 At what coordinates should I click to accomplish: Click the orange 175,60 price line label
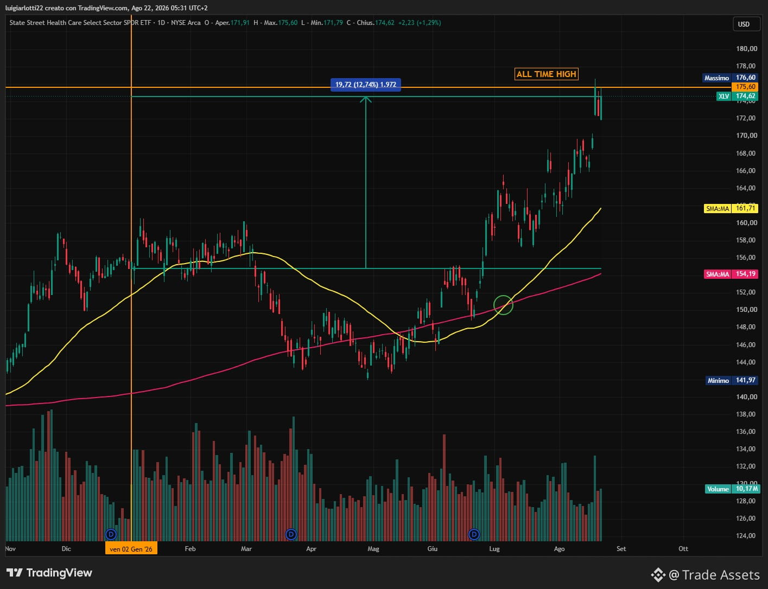tap(745, 87)
